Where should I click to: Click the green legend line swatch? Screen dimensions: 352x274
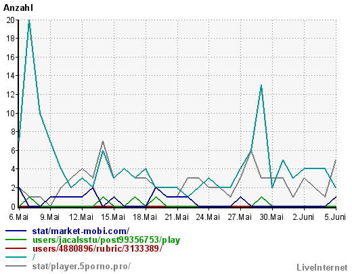(16, 239)
